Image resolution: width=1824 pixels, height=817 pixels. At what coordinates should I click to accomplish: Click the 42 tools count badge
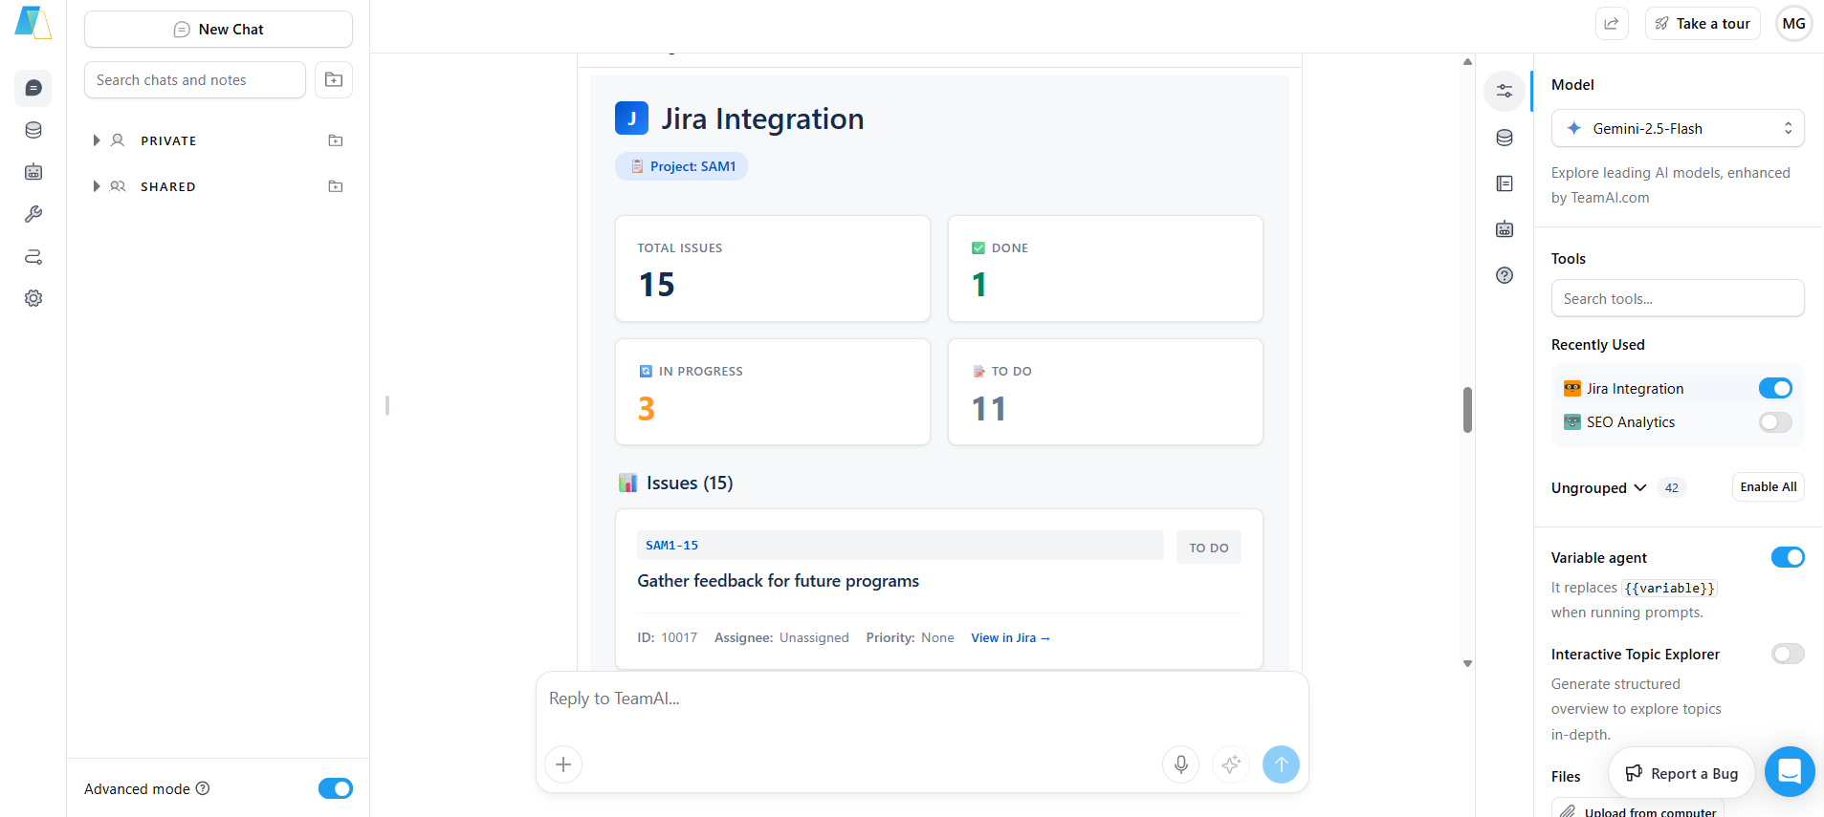click(1671, 487)
